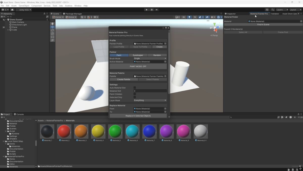Enable Paint Children checkbox

135,94
